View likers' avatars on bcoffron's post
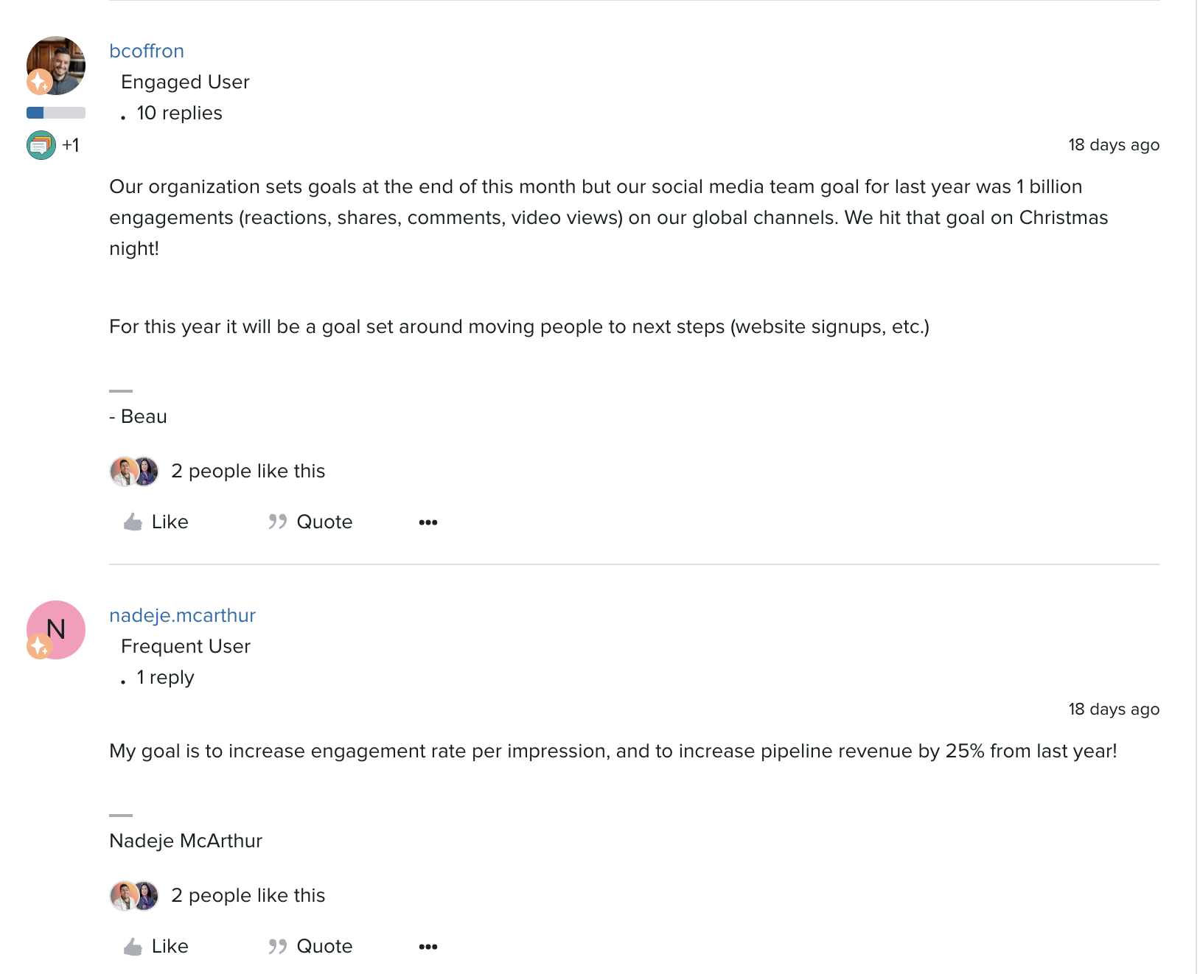 point(134,472)
